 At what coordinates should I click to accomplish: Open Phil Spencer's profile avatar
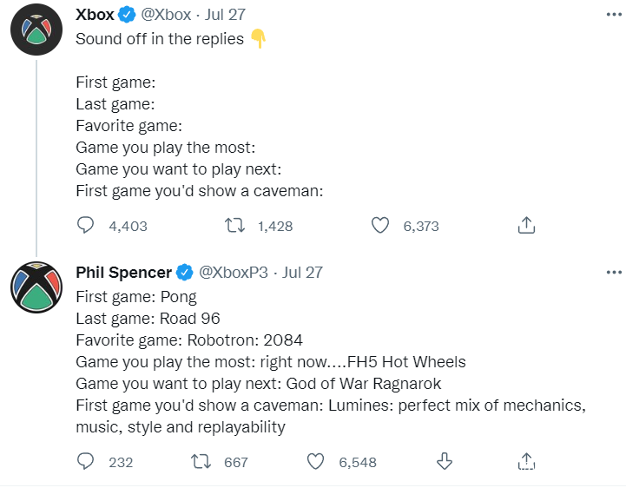tap(35, 287)
